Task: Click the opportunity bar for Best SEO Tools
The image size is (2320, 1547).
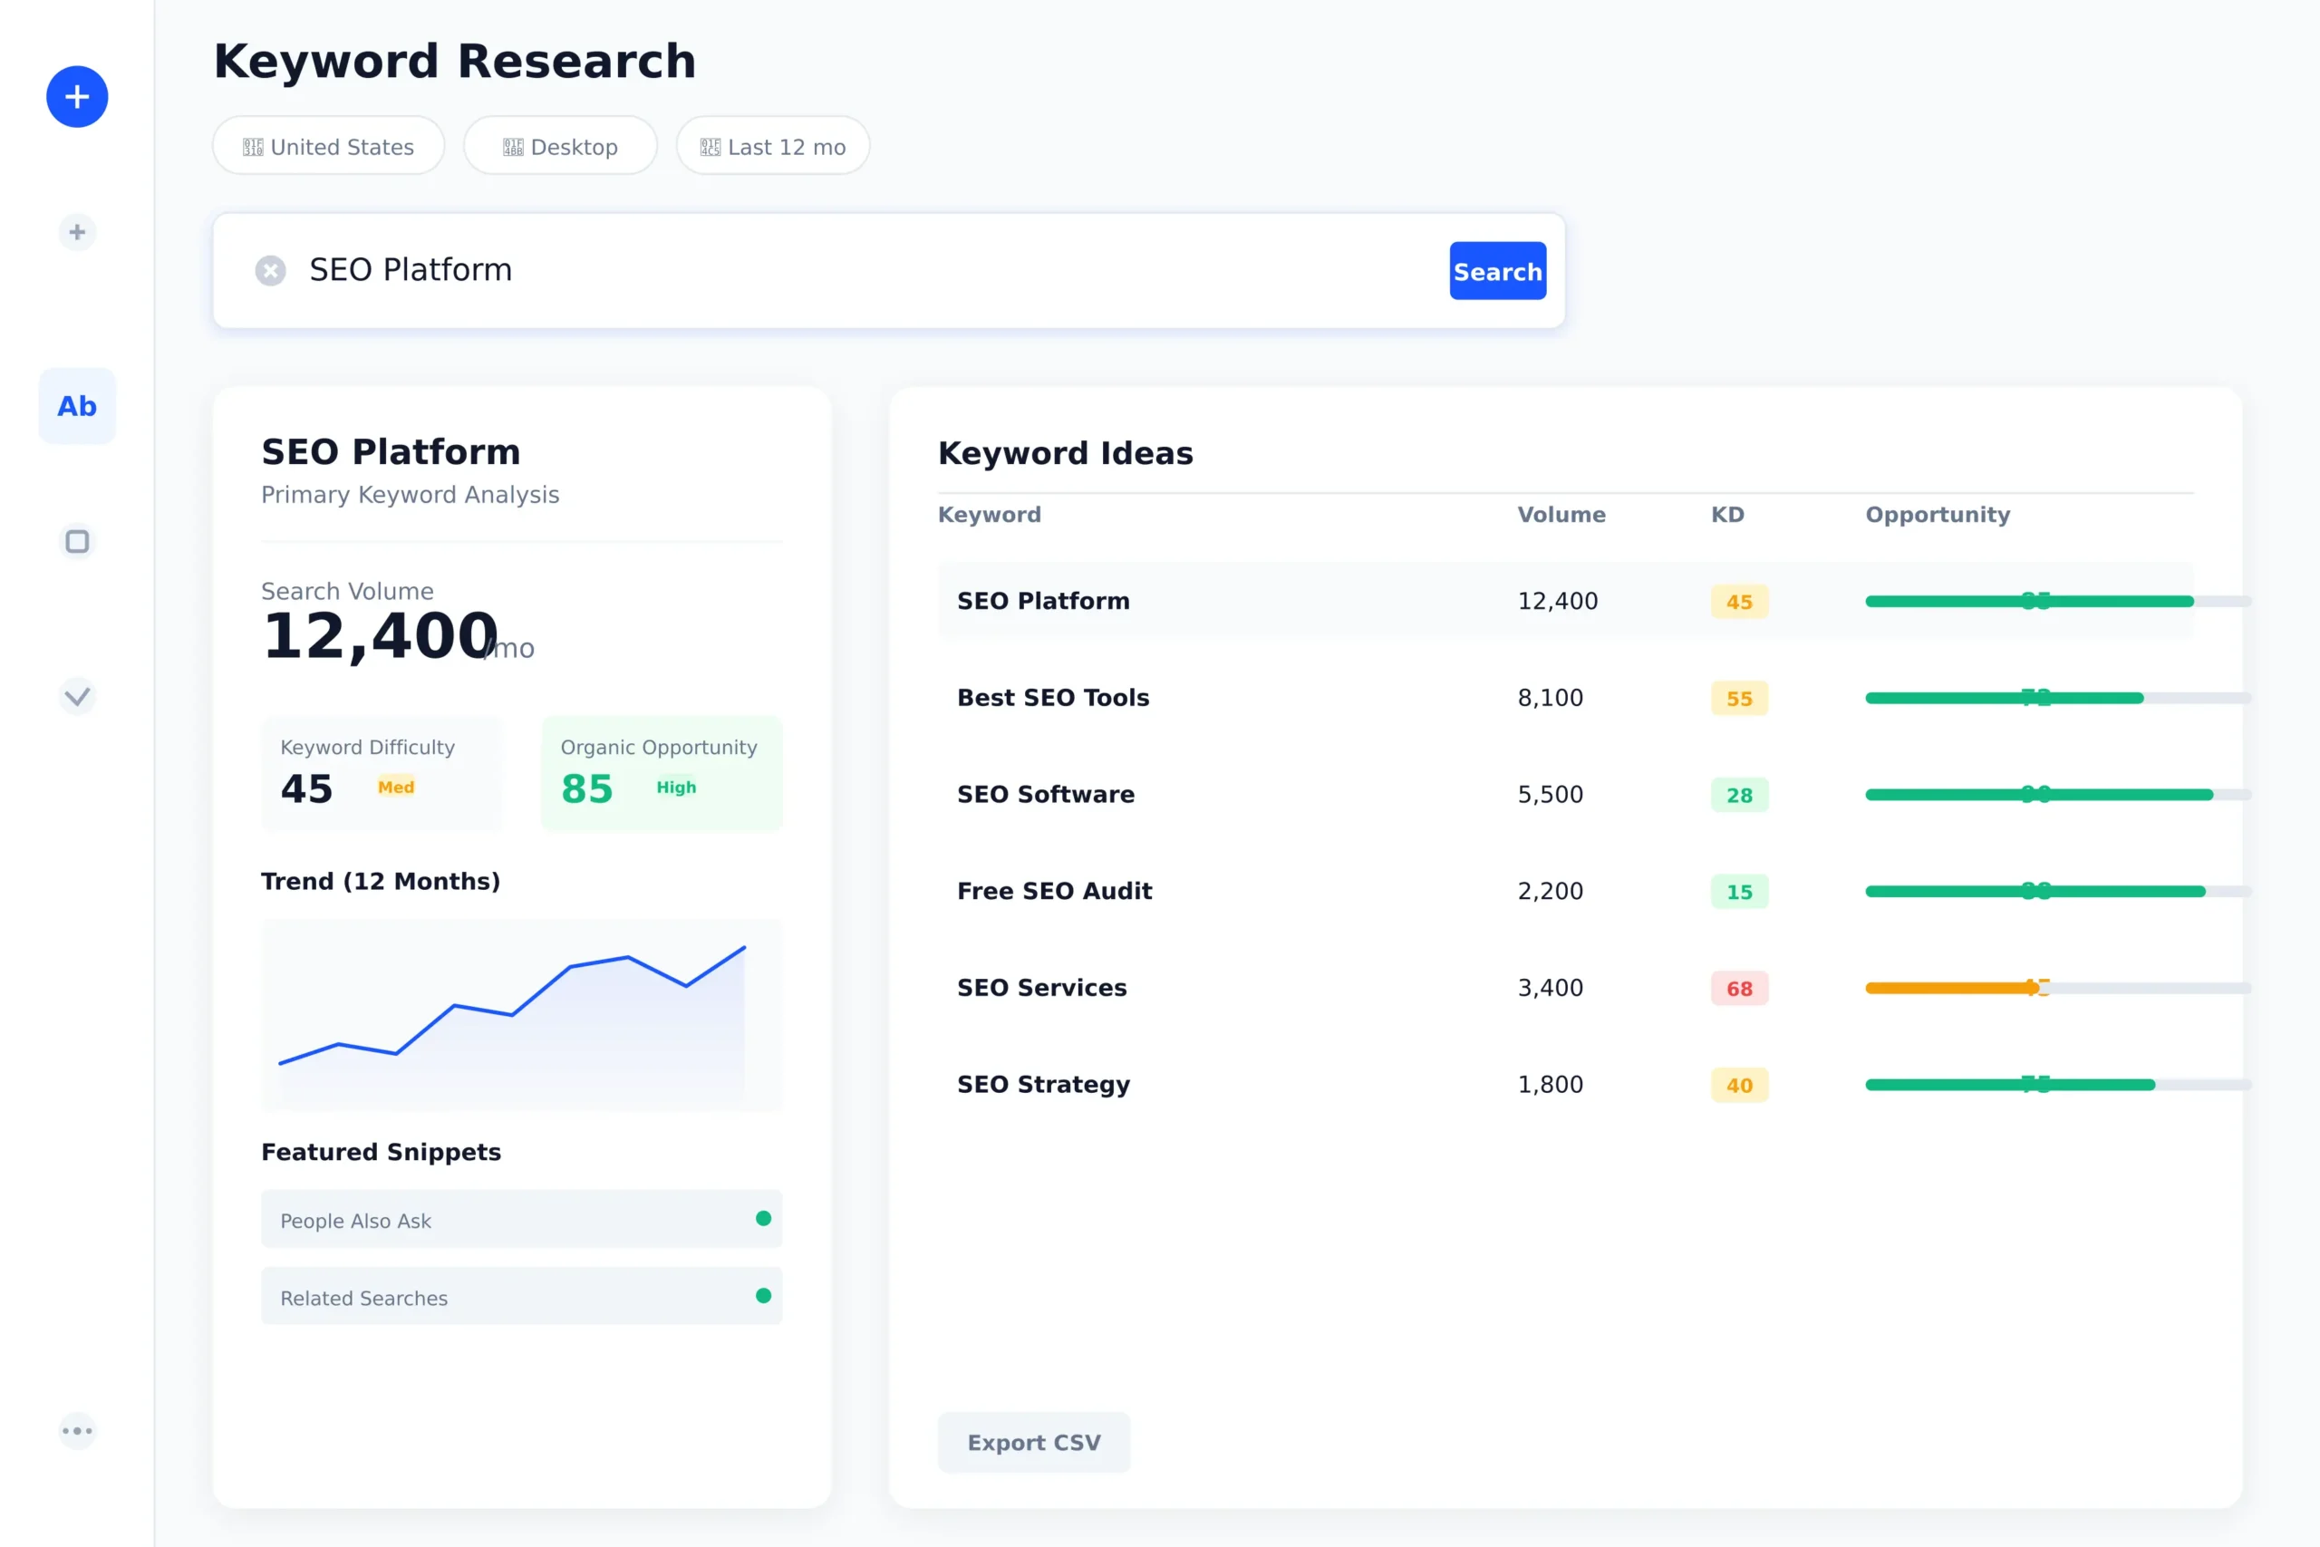Action: (2057, 698)
